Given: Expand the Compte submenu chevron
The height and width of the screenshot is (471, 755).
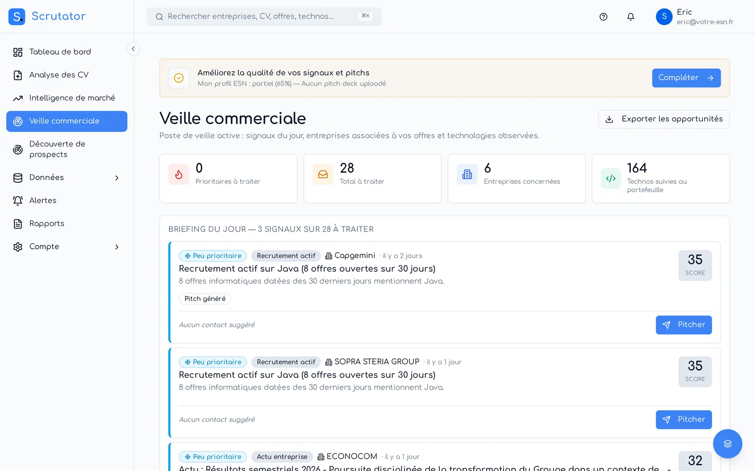Looking at the screenshot, I should click(x=117, y=247).
